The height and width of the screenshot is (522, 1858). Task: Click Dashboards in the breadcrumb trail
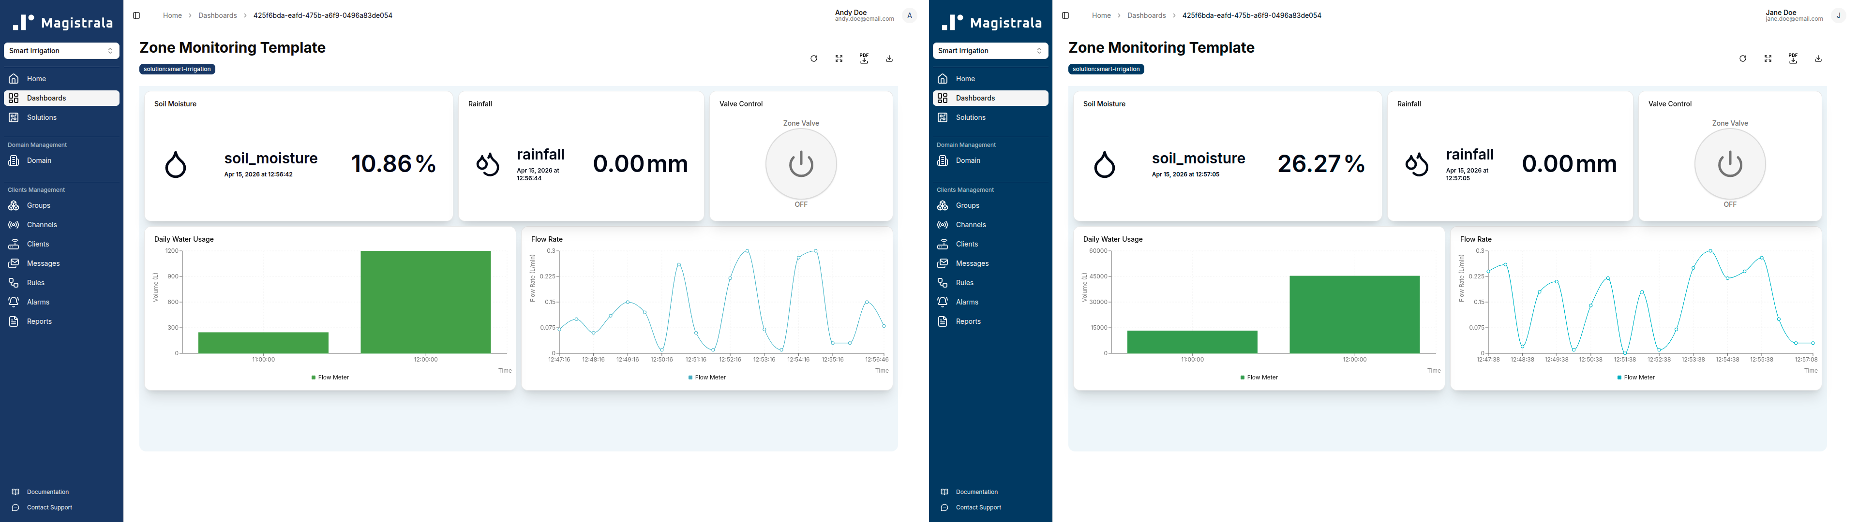tap(218, 14)
